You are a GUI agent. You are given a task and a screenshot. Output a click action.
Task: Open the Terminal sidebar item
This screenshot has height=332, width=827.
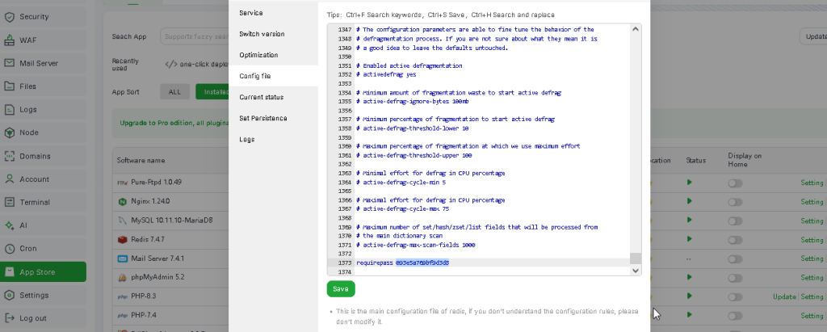(44, 202)
